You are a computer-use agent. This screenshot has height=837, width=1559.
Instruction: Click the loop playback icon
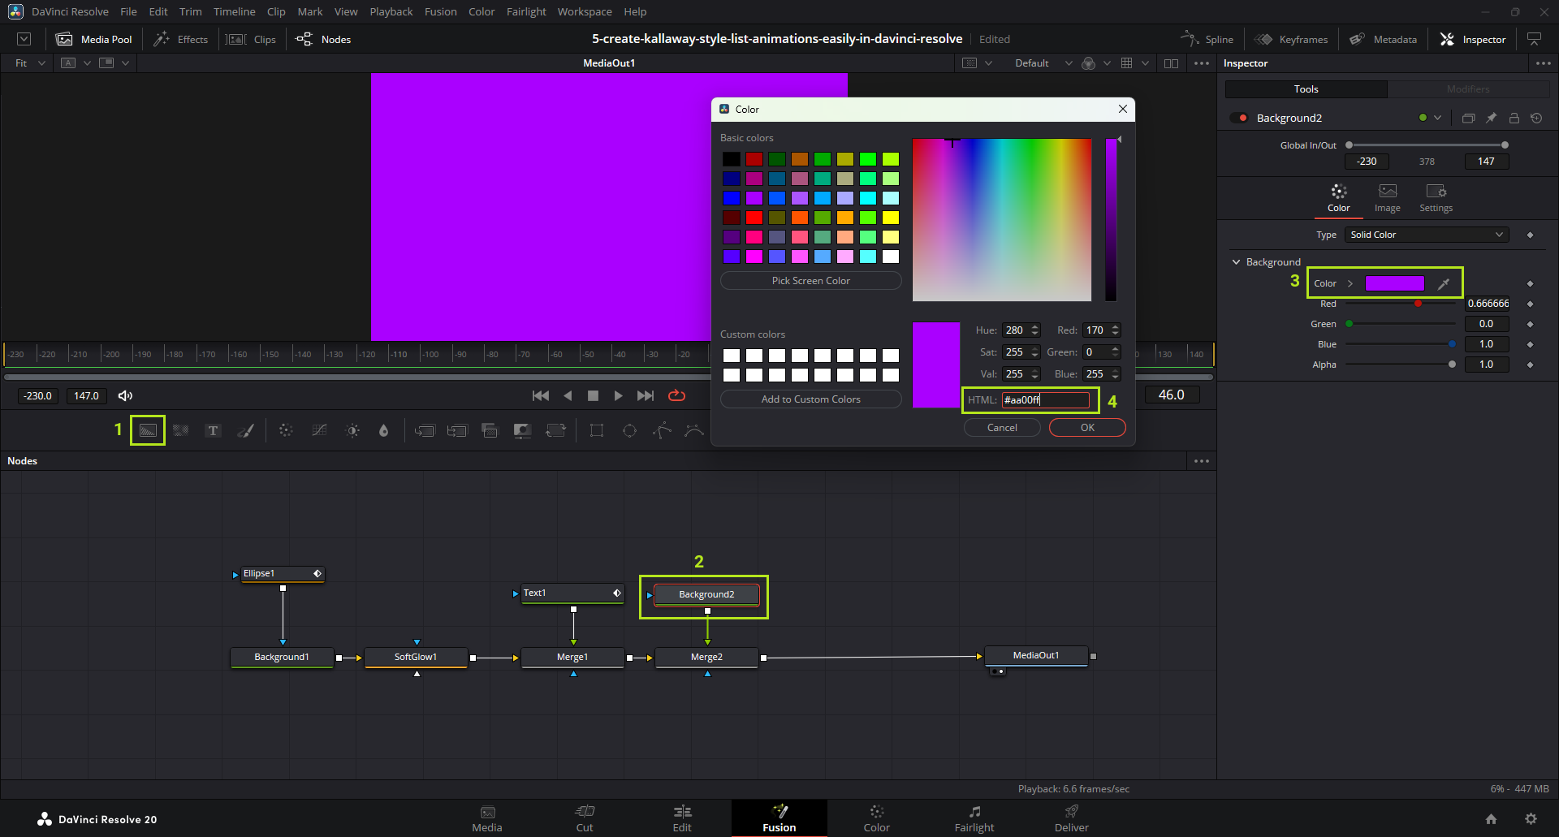(x=676, y=395)
